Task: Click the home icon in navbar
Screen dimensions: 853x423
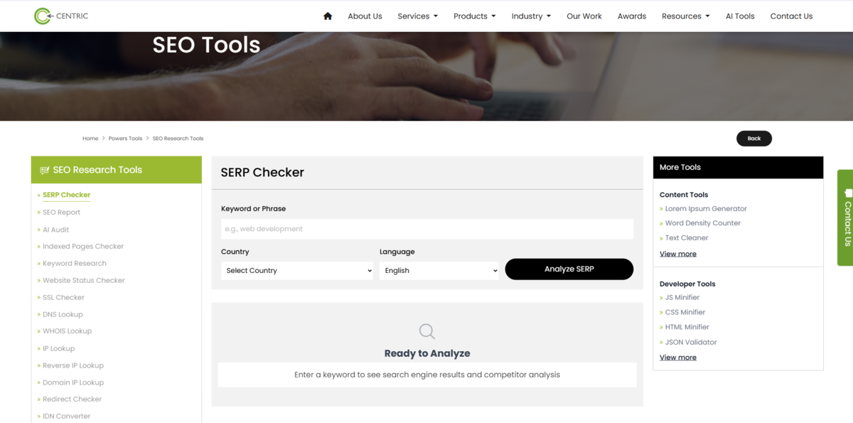Action: point(328,16)
